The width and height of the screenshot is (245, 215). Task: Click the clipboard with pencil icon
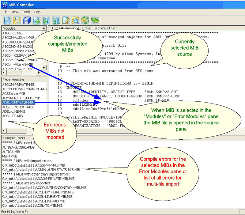point(66,21)
